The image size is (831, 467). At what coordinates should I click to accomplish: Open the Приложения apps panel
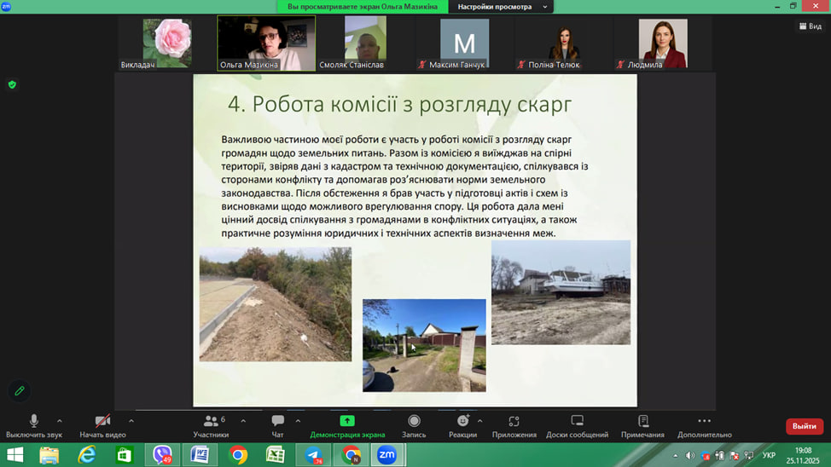514,425
